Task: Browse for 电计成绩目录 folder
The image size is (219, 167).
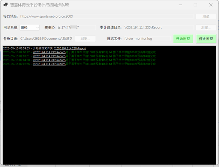Action: tap(206, 27)
